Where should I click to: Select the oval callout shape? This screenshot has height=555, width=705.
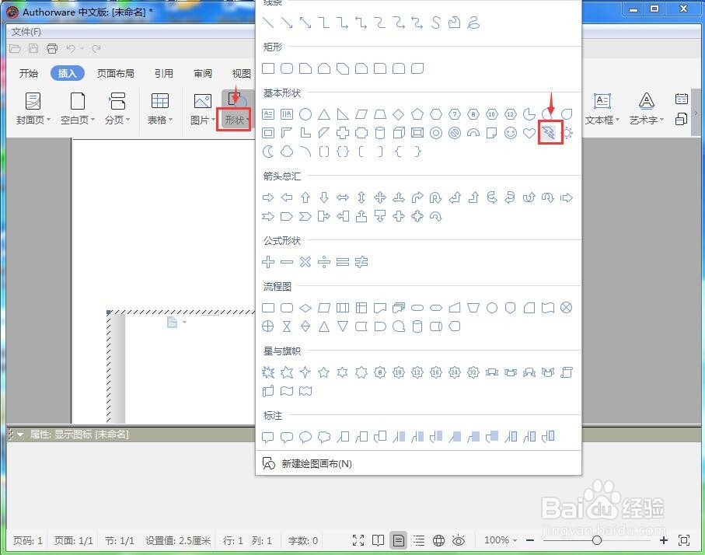click(x=305, y=437)
